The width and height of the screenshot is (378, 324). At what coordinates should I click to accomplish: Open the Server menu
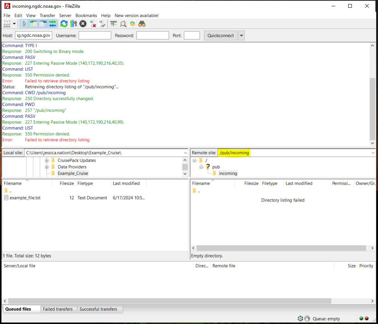(65, 15)
